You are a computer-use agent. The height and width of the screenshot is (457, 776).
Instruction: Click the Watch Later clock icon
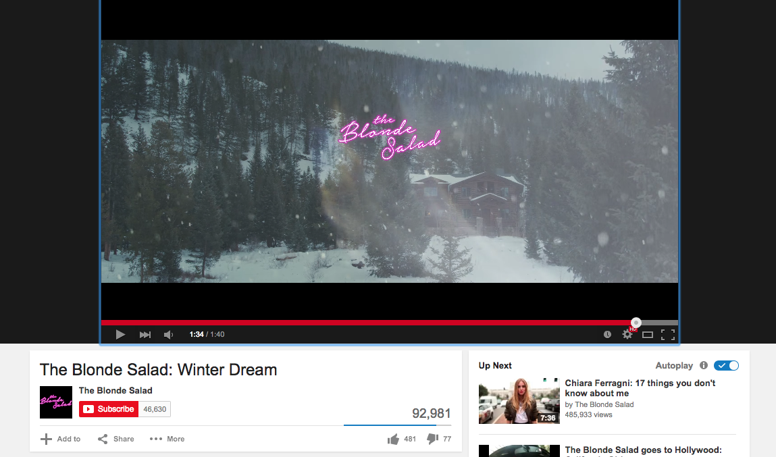tap(607, 335)
